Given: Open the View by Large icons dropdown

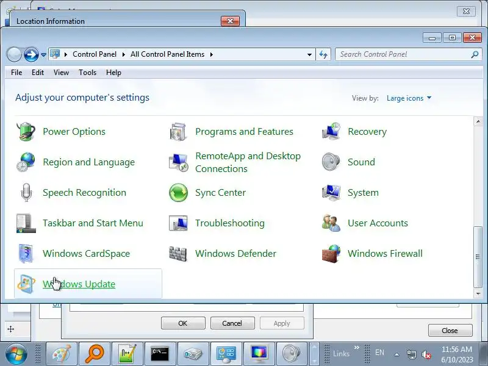Looking at the screenshot, I should click(409, 98).
